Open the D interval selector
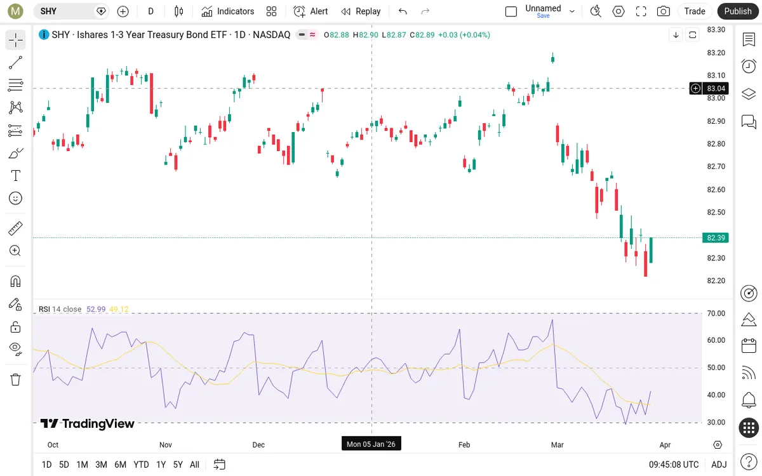The height and width of the screenshot is (476, 762). [x=150, y=11]
